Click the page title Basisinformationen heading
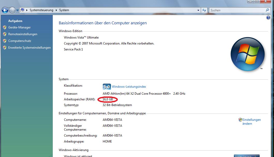Viewport: 274px width, 157px height. click(x=103, y=23)
